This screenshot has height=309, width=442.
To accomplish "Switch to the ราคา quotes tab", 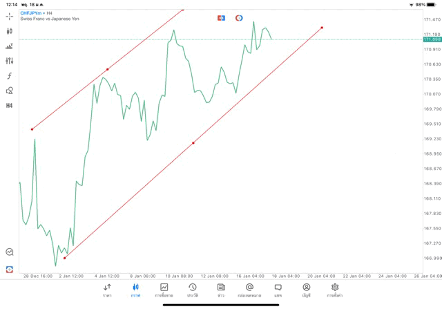I will pos(107,290).
